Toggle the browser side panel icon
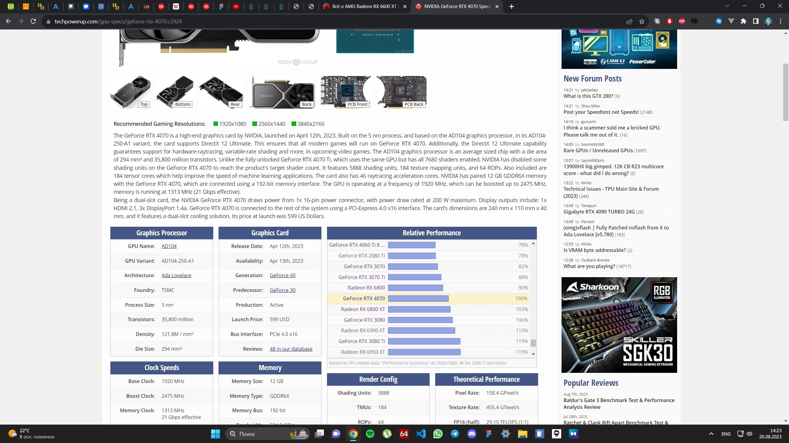789x443 pixels. (x=755, y=21)
